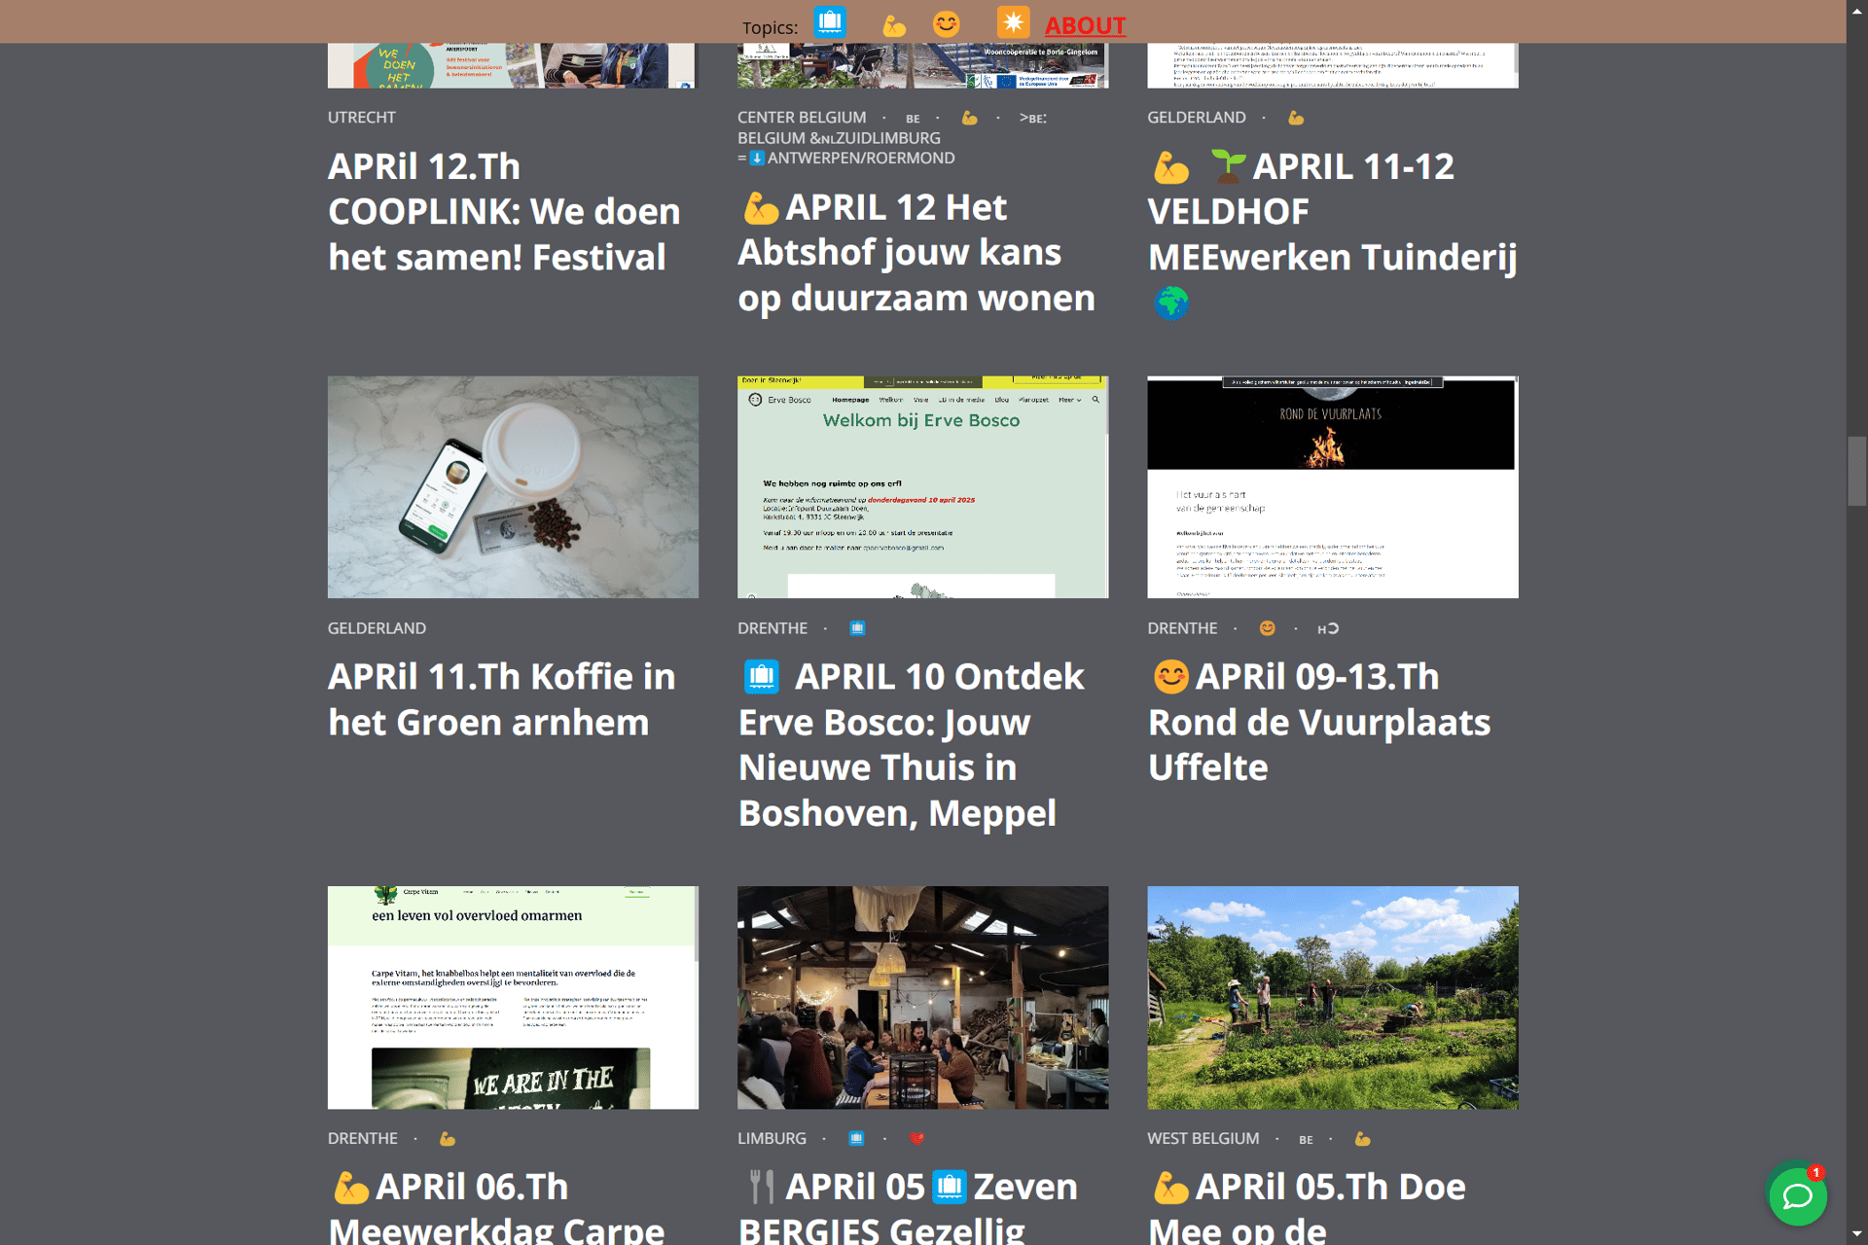The height and width of the screenshot is (1245, 1868).
Task: Select the flexed biceps topic icon in the header
Action: coord(893,26)
